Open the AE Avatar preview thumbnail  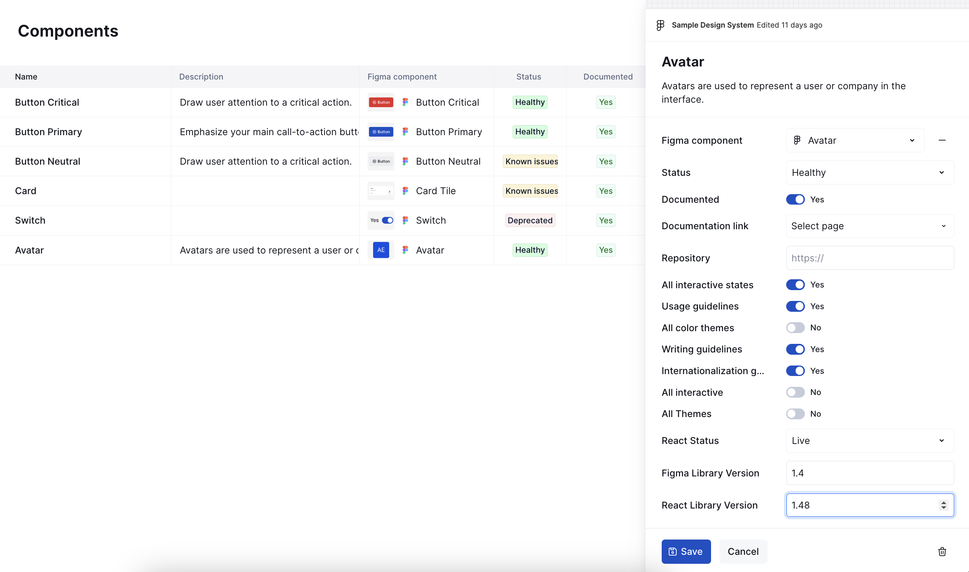click(x=381, y=250)
